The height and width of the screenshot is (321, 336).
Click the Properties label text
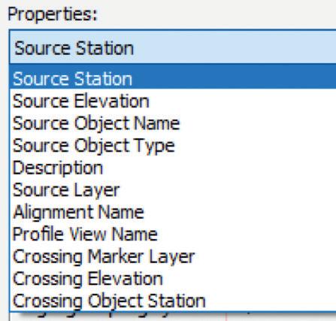click(x=53, y=14)
